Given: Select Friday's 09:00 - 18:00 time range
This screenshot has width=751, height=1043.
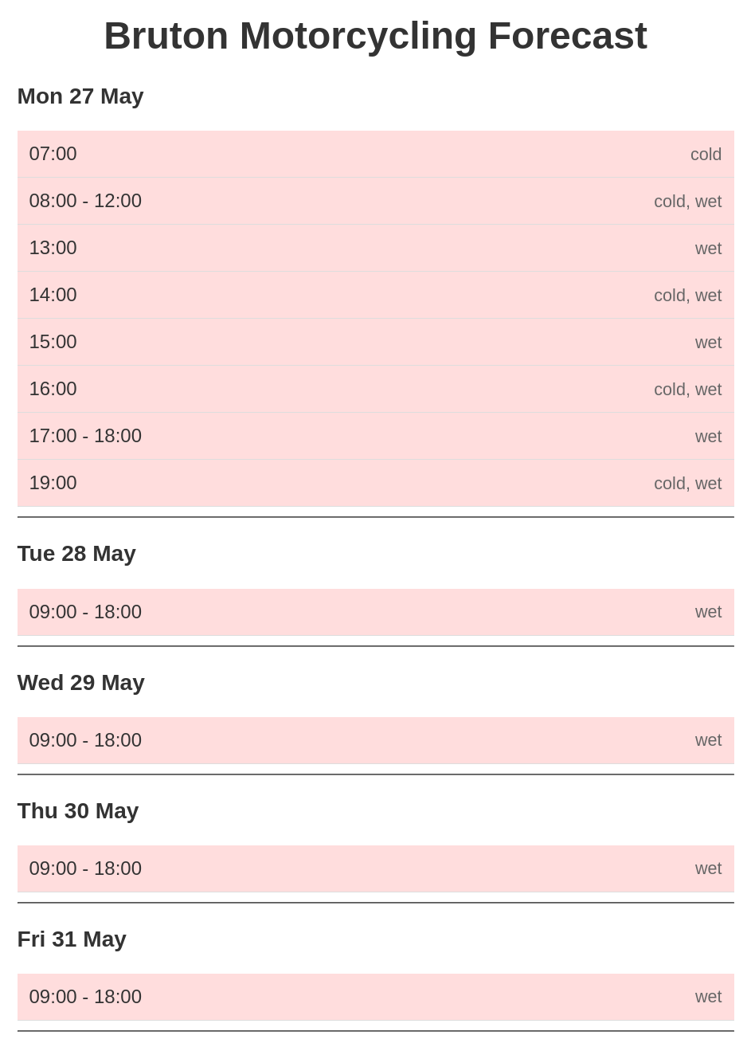Looking at the screenshot, I should 85,997.
